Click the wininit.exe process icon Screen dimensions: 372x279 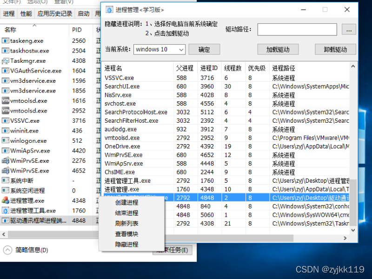click(x=5, y=131)
